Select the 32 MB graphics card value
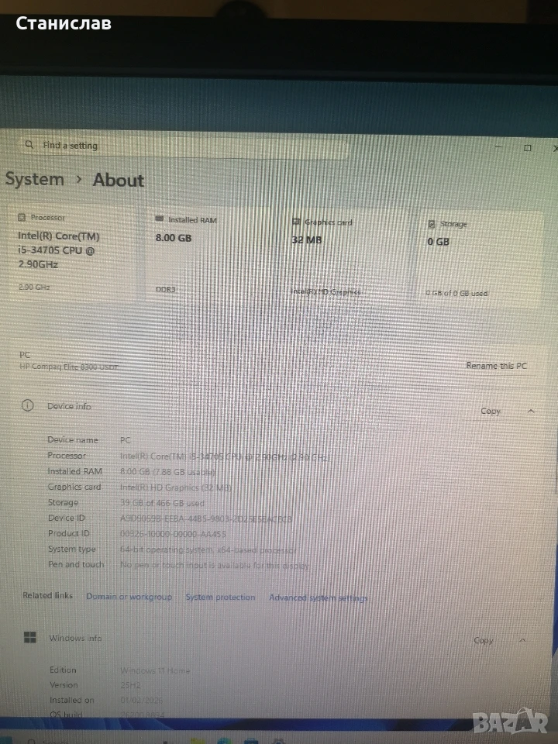 click(x=307, y=240)
